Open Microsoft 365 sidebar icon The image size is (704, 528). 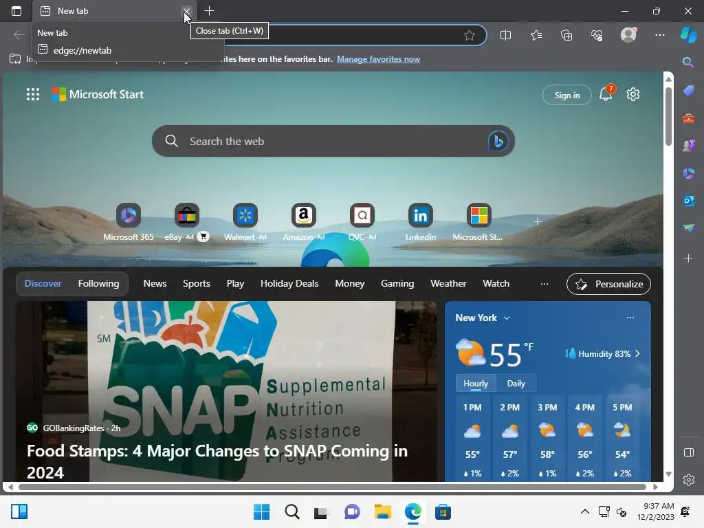point(689,173)
